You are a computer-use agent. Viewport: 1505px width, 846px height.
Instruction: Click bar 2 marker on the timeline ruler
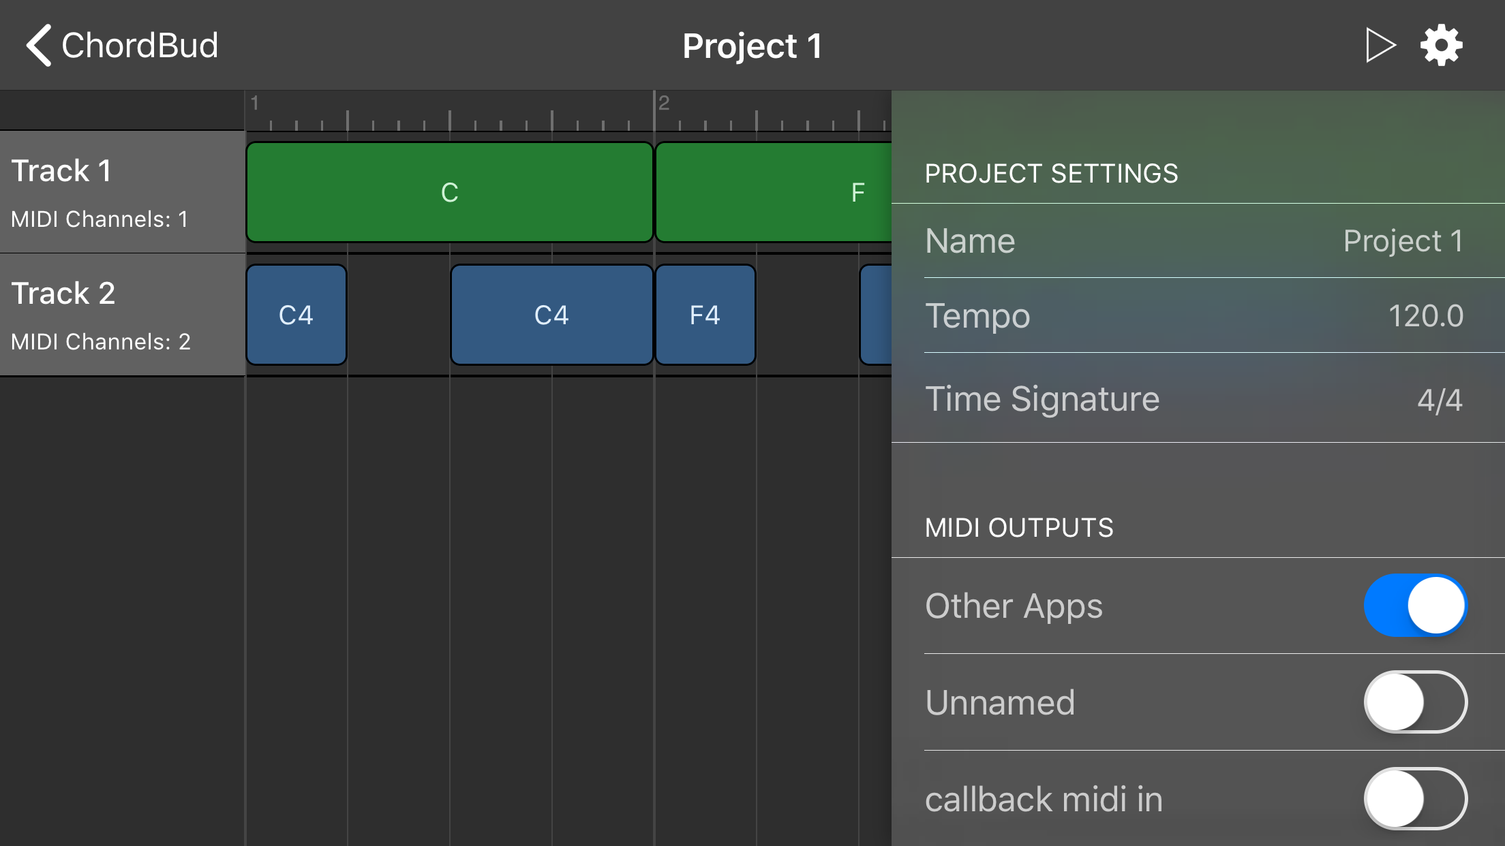coord(663,104)
